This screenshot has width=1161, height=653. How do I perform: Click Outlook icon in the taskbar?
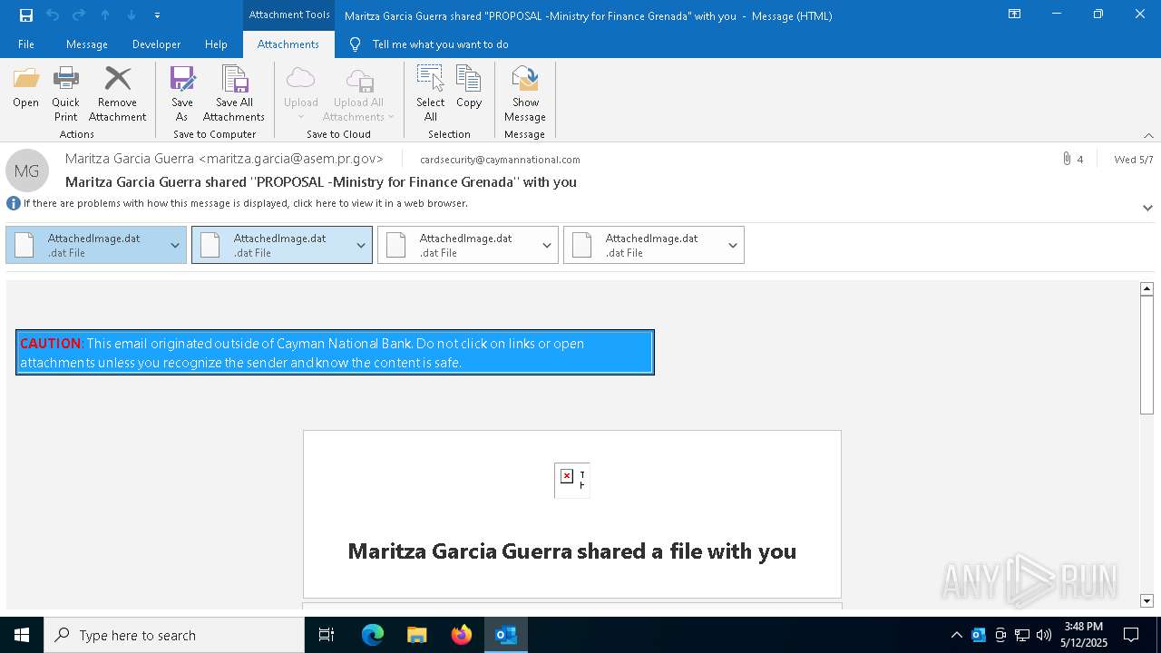506,635
